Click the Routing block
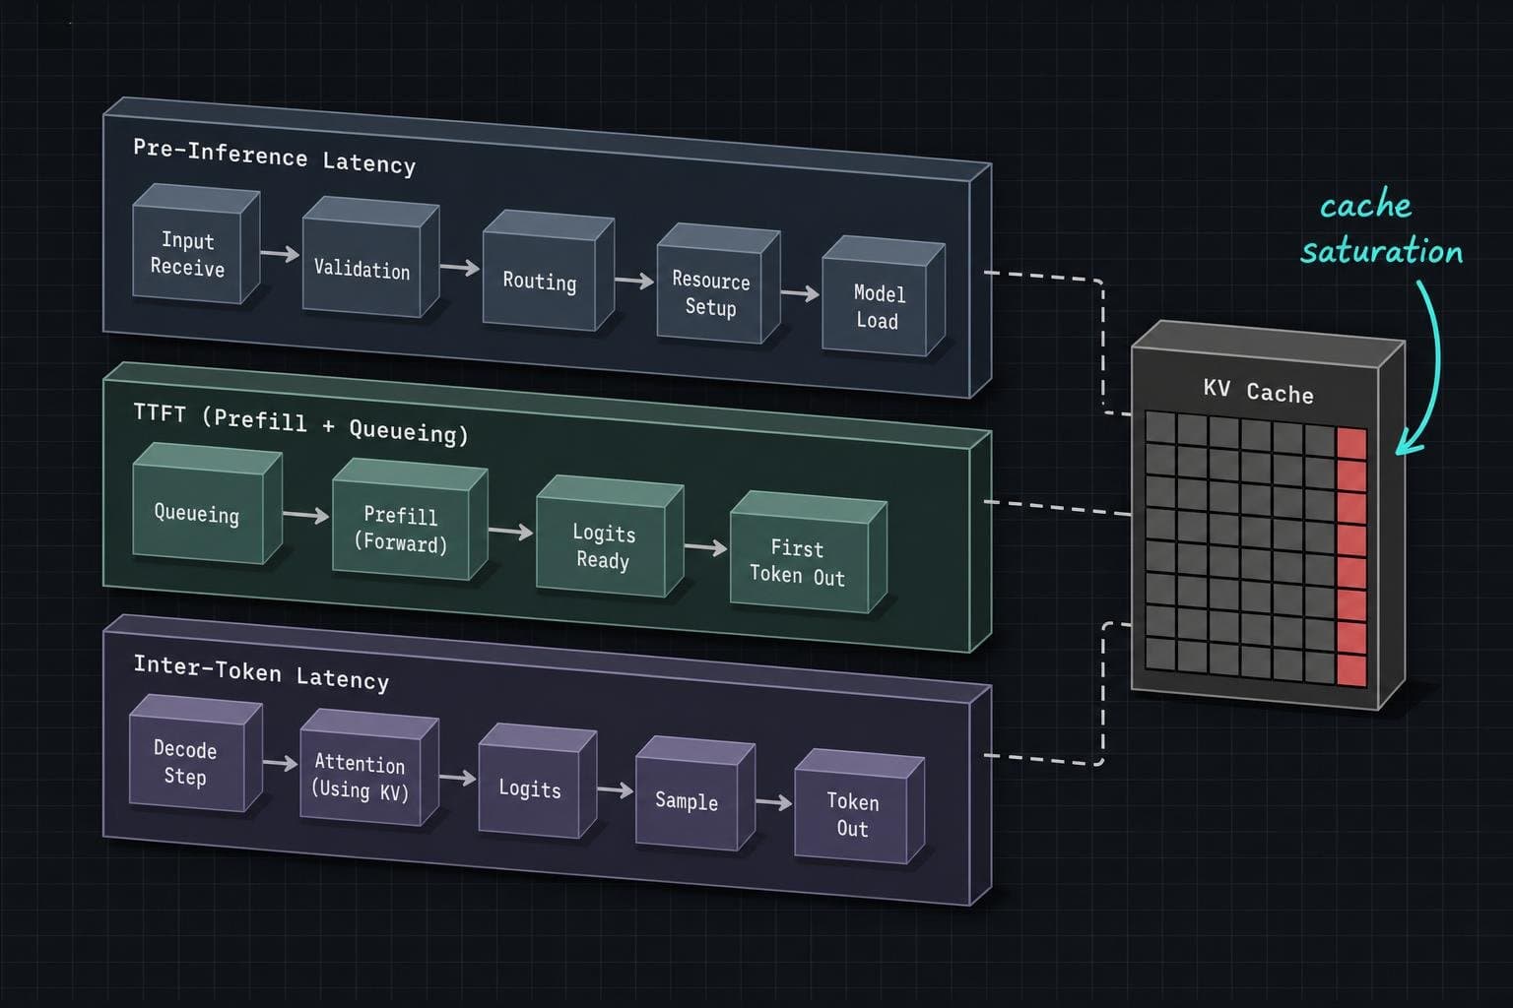 click(x=549, y=270)
